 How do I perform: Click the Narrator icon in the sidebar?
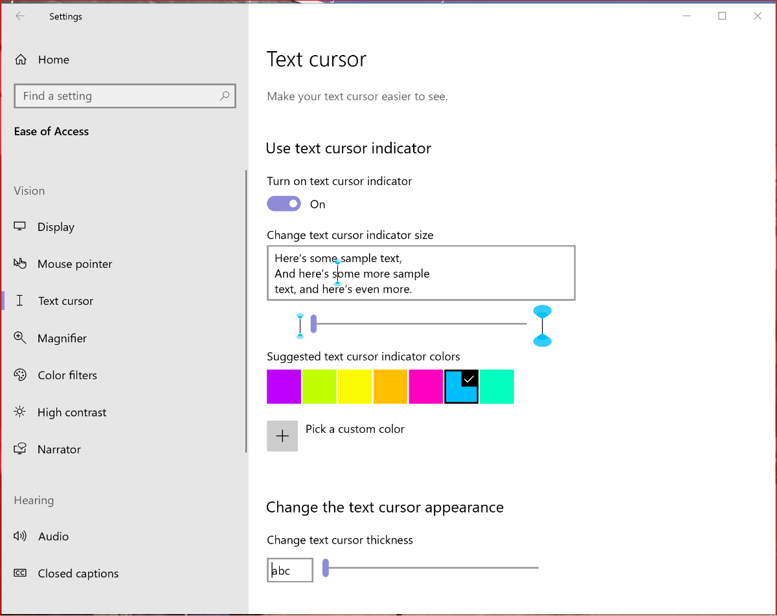point(20,449)
